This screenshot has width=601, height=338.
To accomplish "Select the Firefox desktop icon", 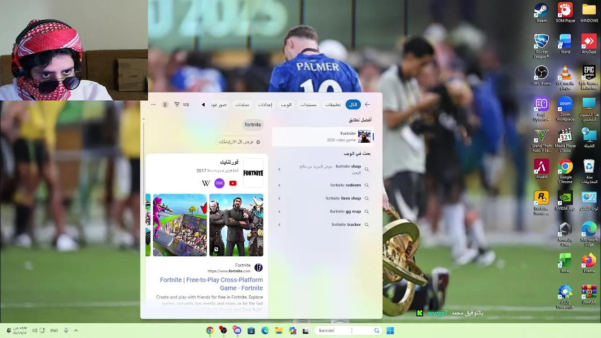I will pos(589,264).
